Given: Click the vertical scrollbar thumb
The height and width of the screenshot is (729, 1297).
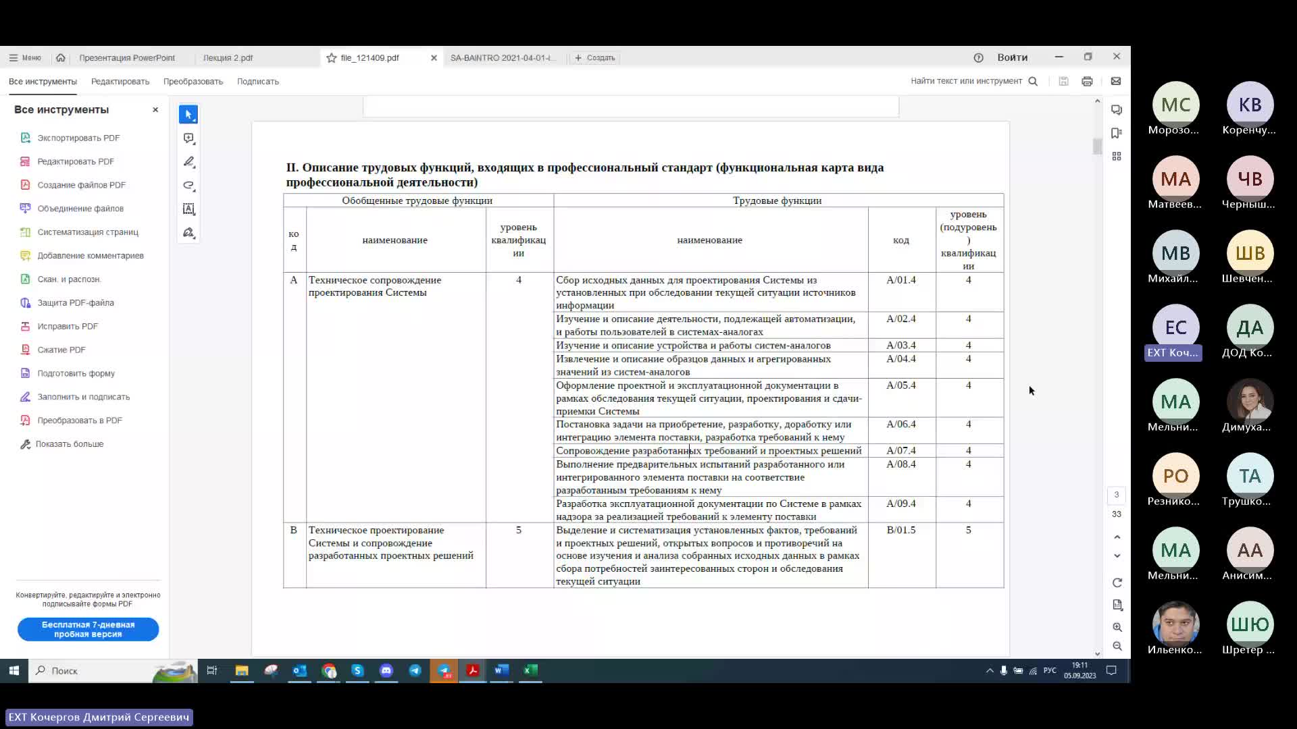Looking at the screenshot, I should click(x=1097, y=146).
